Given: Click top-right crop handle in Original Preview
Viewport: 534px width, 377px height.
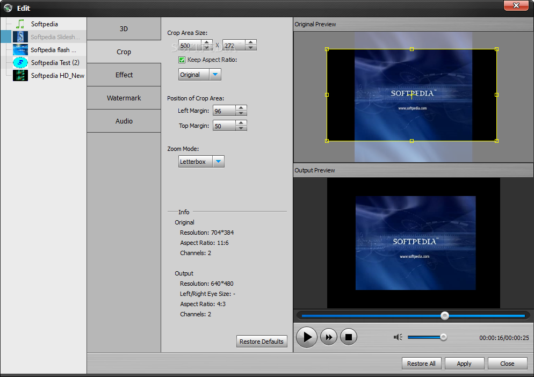Looking at the screenshot, I should [x=496, y=49].
